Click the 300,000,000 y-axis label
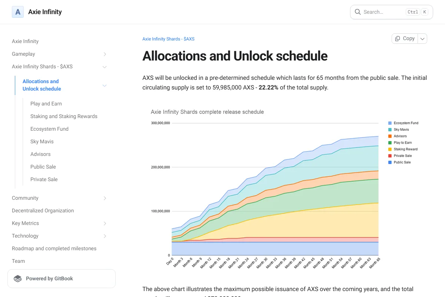This screenshot has width=445, height=297. (x=160, y=123)
